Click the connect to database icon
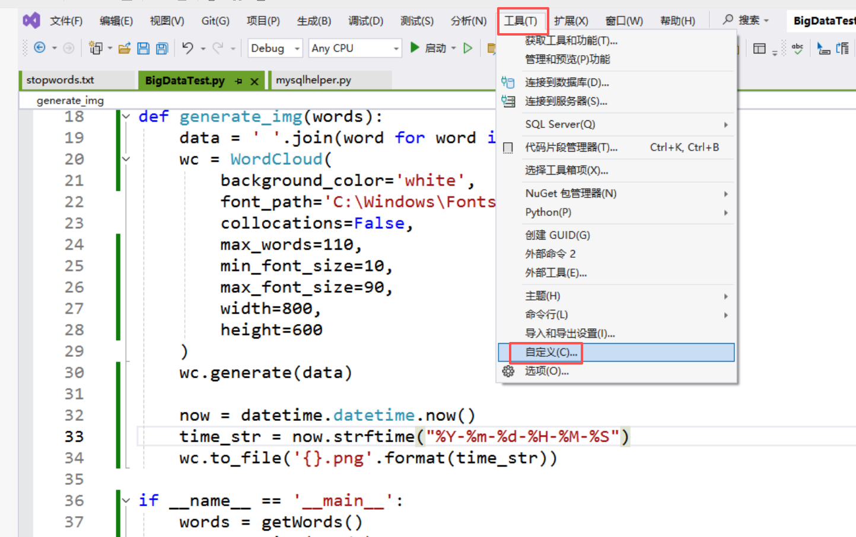Image resolution: width=856 pixels, height=537 pixels. [508, 82]
